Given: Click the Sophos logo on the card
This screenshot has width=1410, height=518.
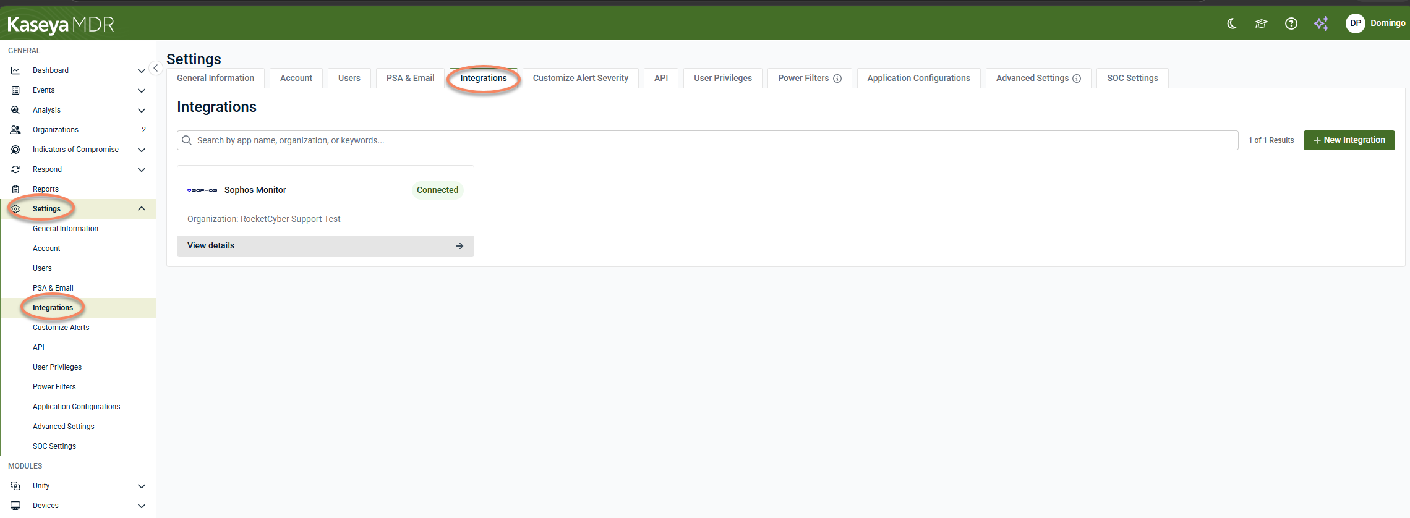Looking at the screenshot, I should (202, 190).
